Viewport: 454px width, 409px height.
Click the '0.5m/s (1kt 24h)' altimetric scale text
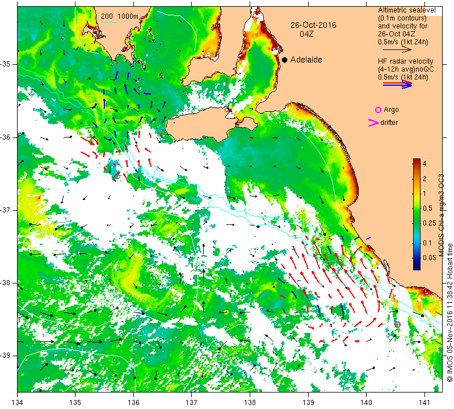pos(403,41)
